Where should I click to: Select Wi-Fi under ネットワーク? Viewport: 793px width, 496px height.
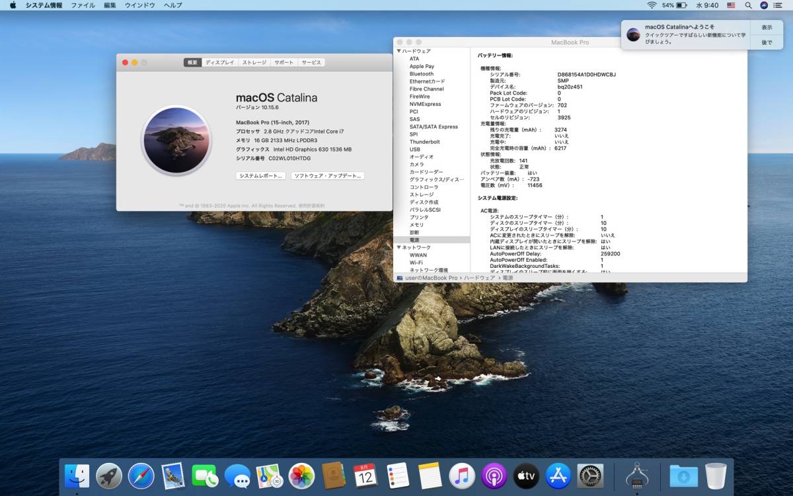click(x=416, y=263)
